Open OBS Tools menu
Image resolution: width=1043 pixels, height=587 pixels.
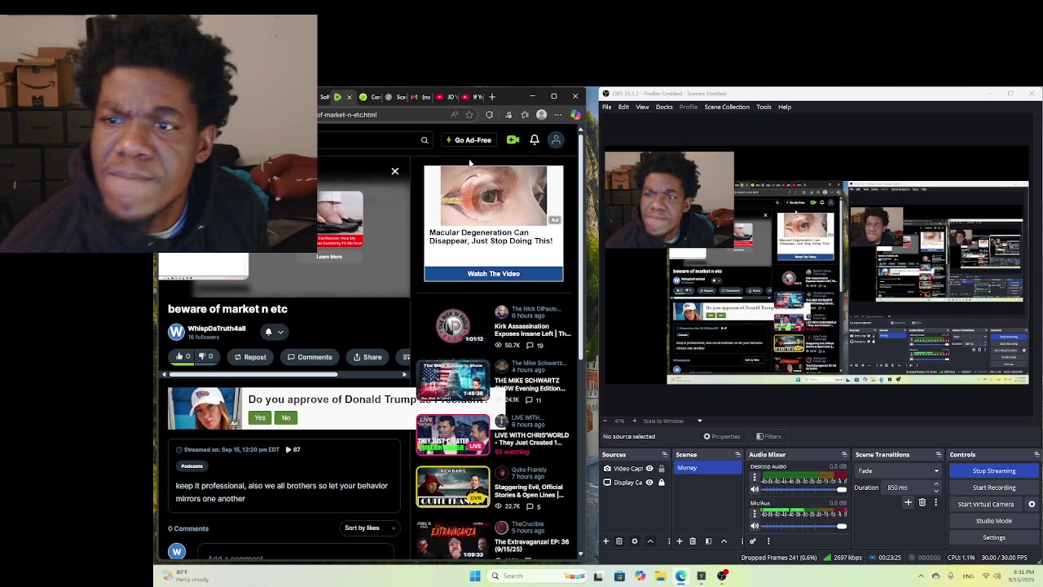coord(764,107)
